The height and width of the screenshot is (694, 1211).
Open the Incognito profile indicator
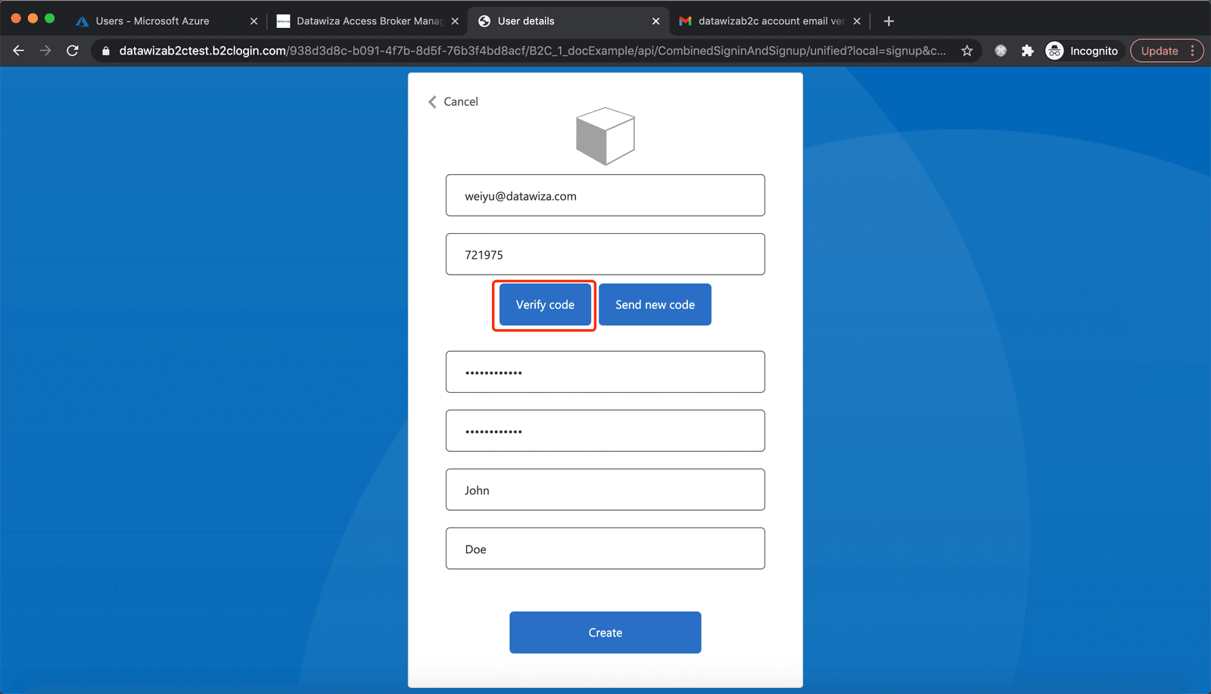(1082, 51)
